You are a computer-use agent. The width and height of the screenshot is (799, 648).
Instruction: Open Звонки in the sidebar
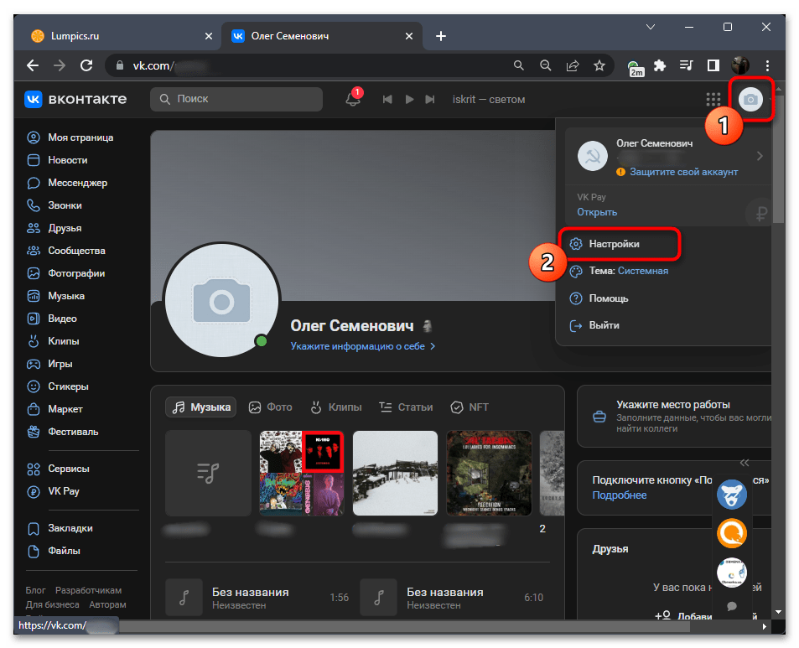54,205
